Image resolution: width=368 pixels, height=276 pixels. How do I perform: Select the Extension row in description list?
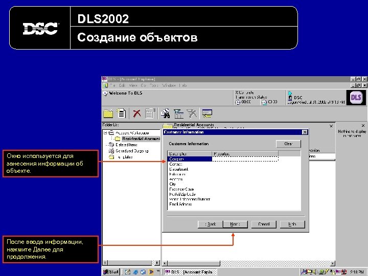click(177, 174)
